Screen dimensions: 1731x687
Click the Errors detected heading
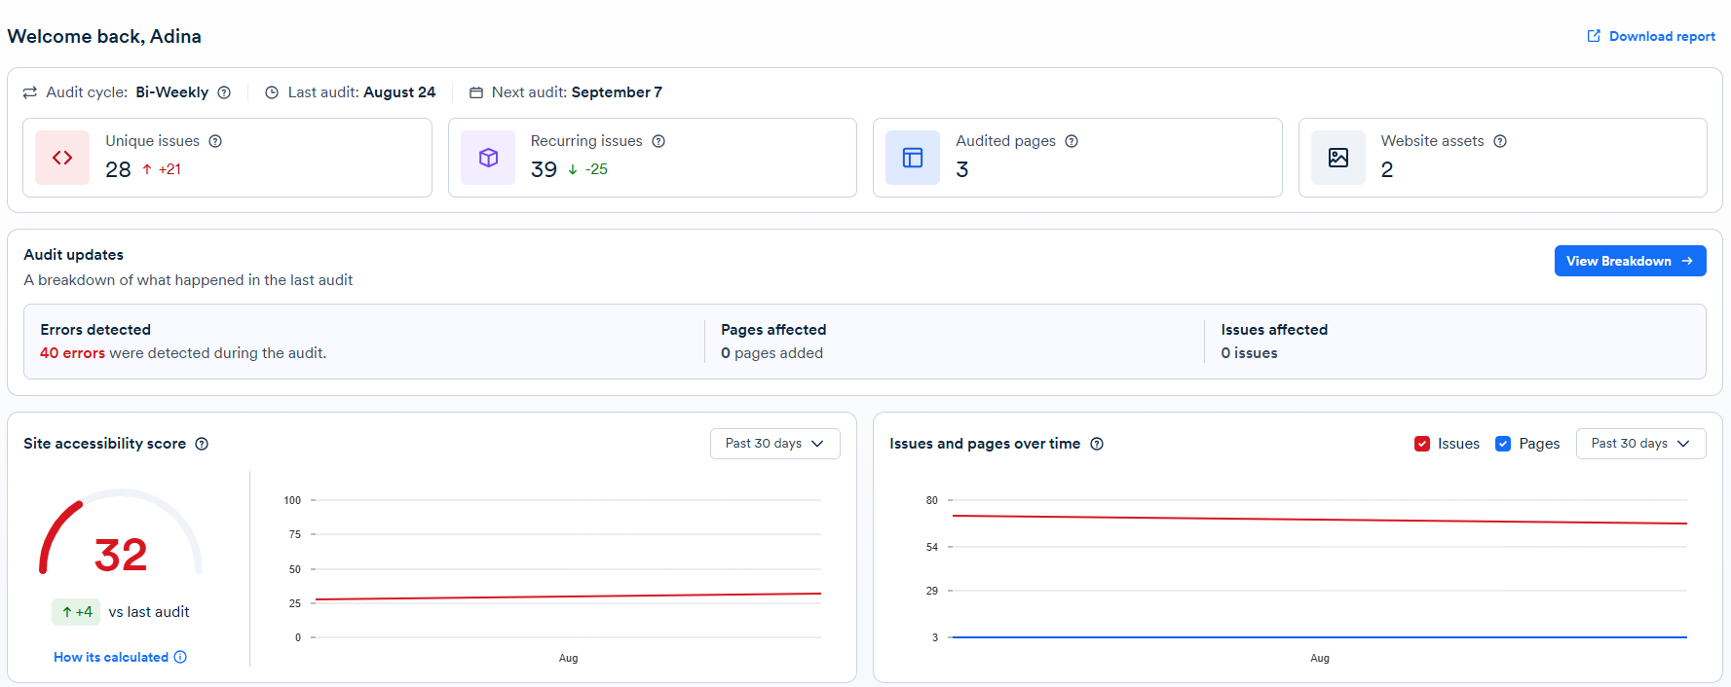(95, 330)
